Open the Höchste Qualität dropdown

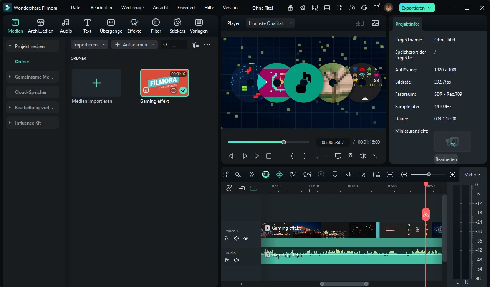pyautogui.click(x=270, y=23)
